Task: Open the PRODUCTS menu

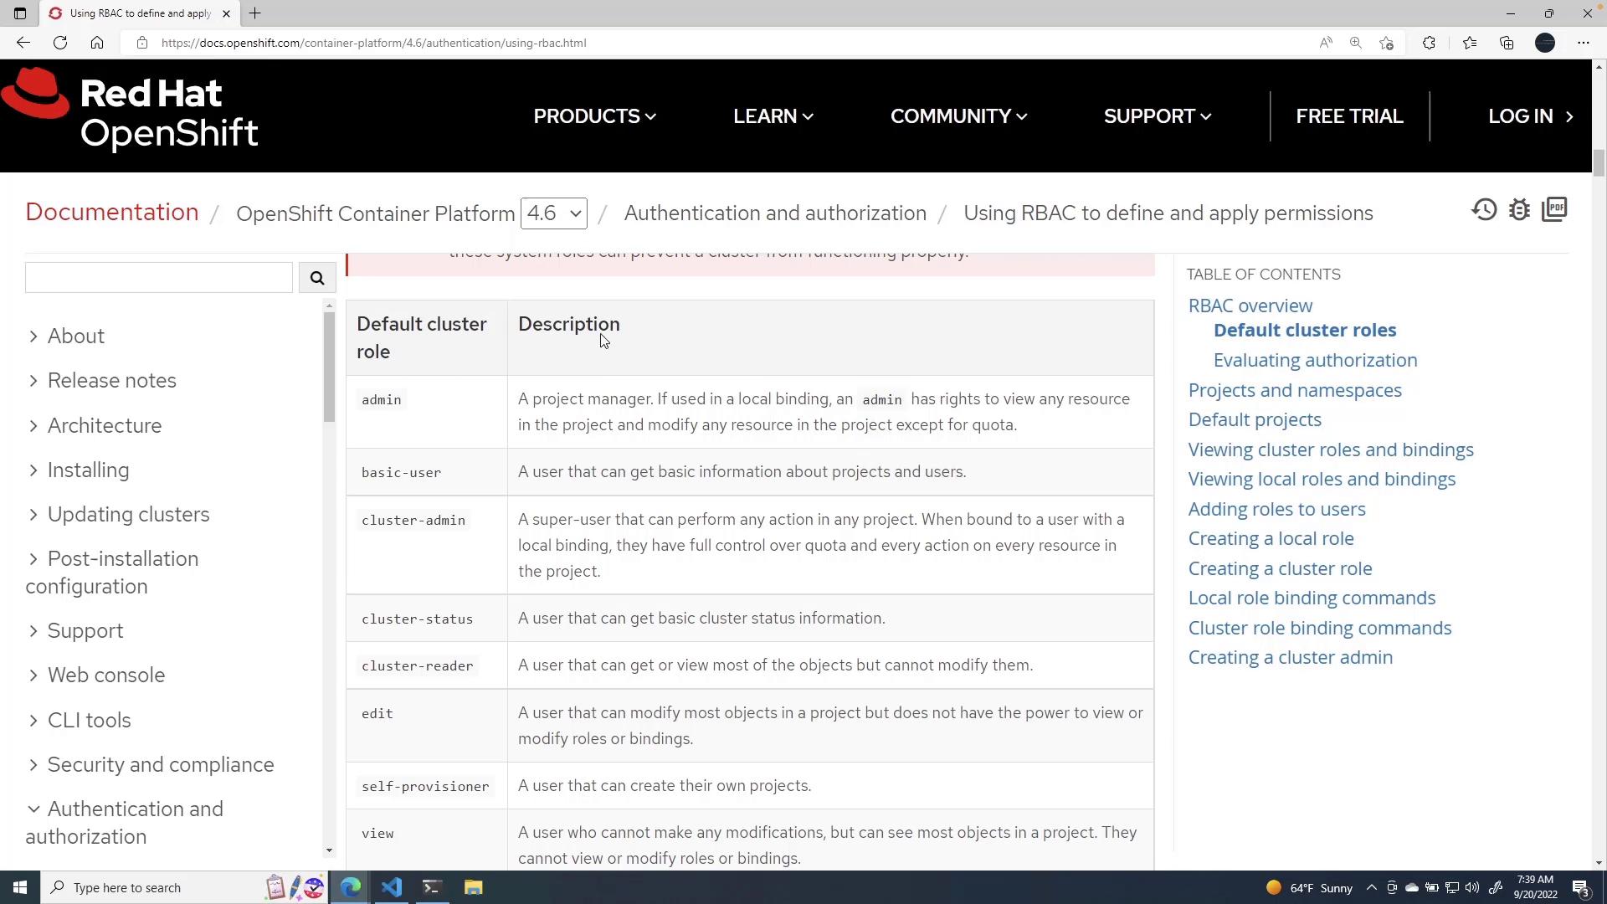Action: pos(595,116)
